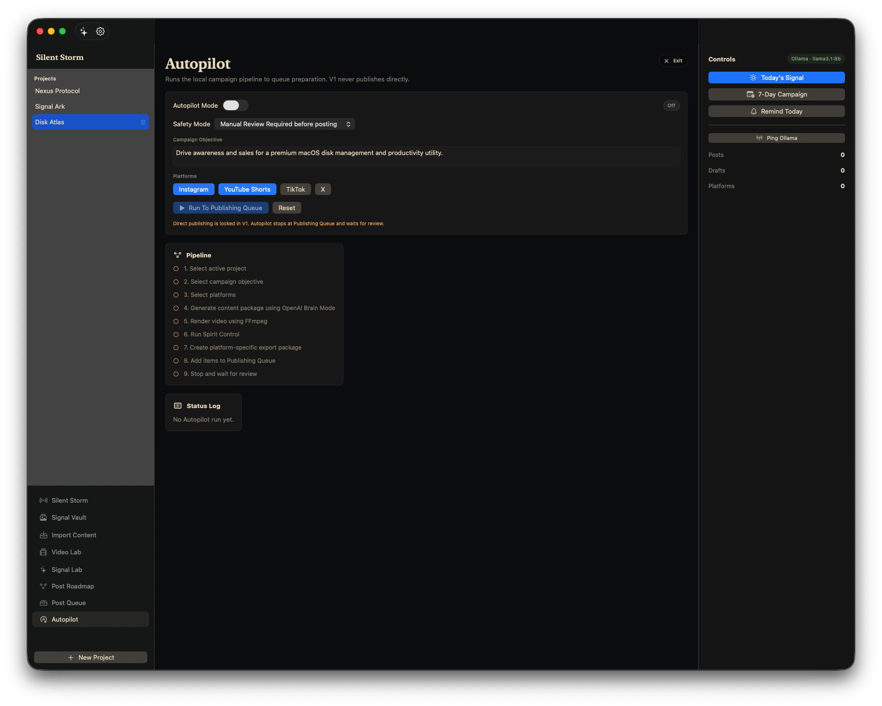Click the bell icon on Remind Today

pos(754,112)
